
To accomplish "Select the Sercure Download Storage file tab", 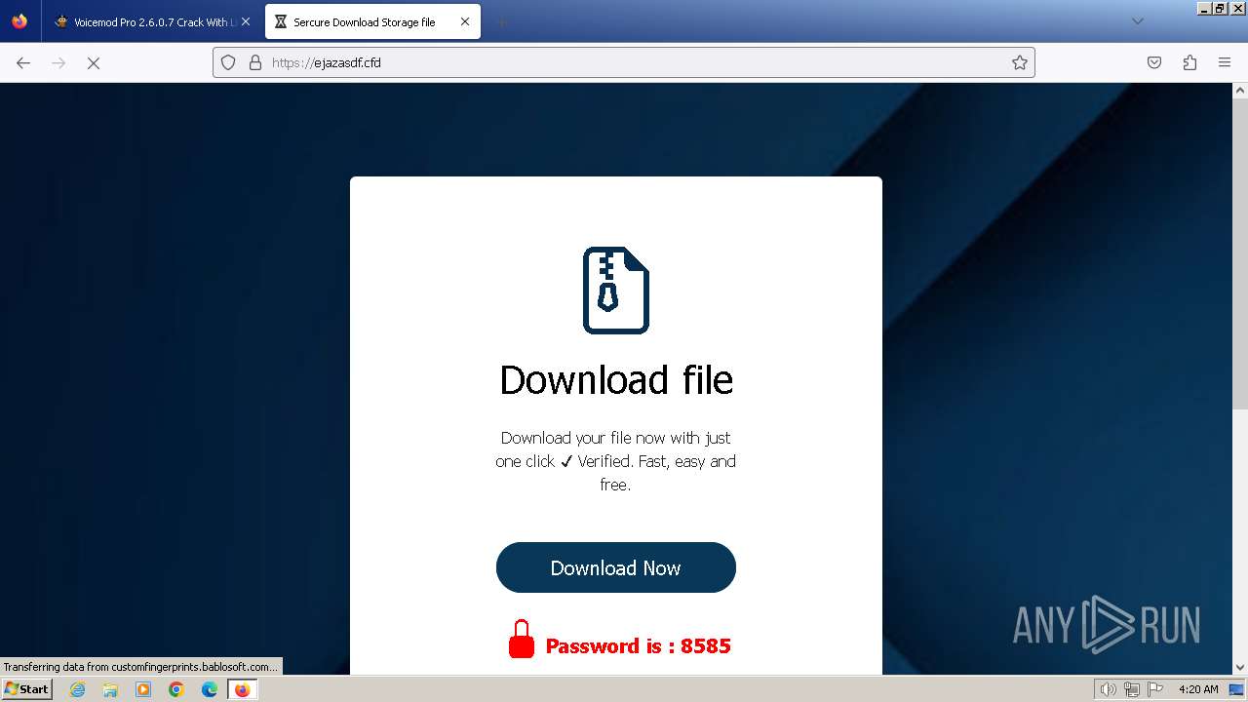I will click(x=372, y=21).
